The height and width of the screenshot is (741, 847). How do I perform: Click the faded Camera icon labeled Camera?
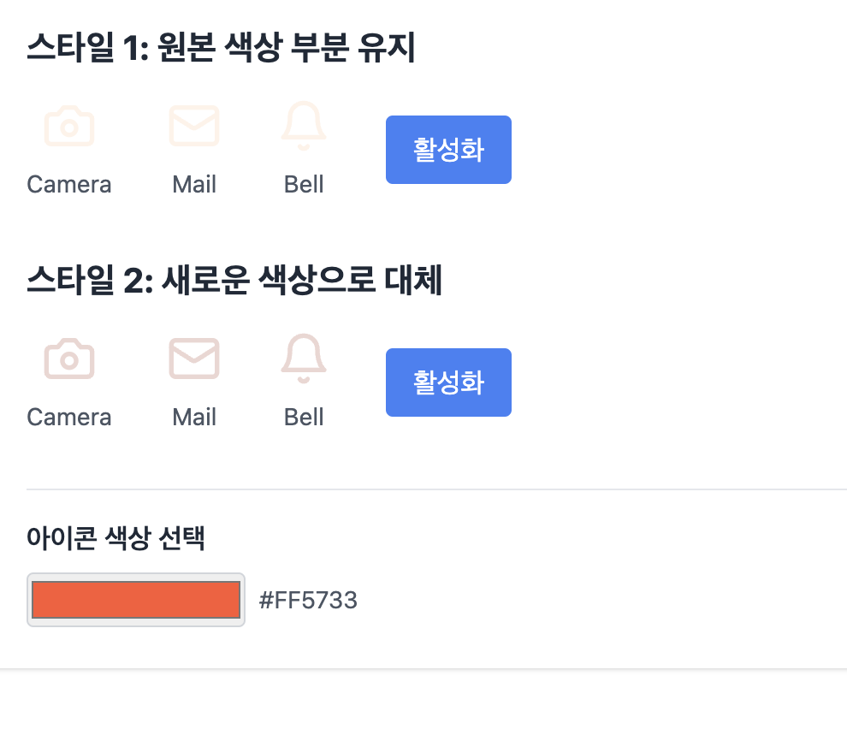tap(68, 126)
